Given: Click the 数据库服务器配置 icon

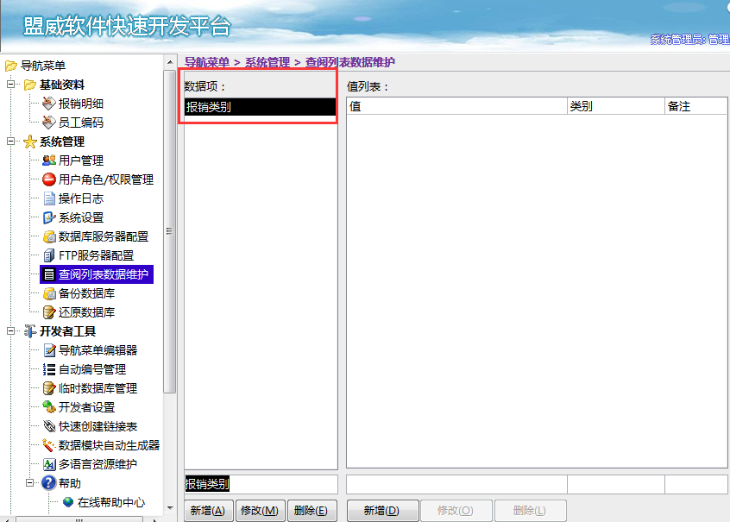Looking at the screenshot, I should (49, 236).
